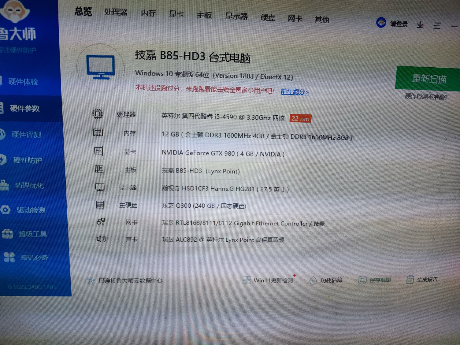This screenshot has height=345, width=460.
Task: Click the 重新扫描 rescan button
Action: pyautogui.click(x=429, y=79)
